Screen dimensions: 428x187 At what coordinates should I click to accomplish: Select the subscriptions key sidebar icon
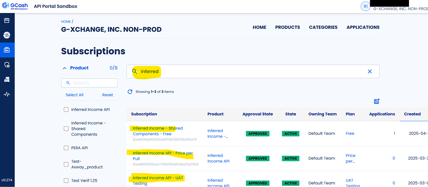point(7,50)
